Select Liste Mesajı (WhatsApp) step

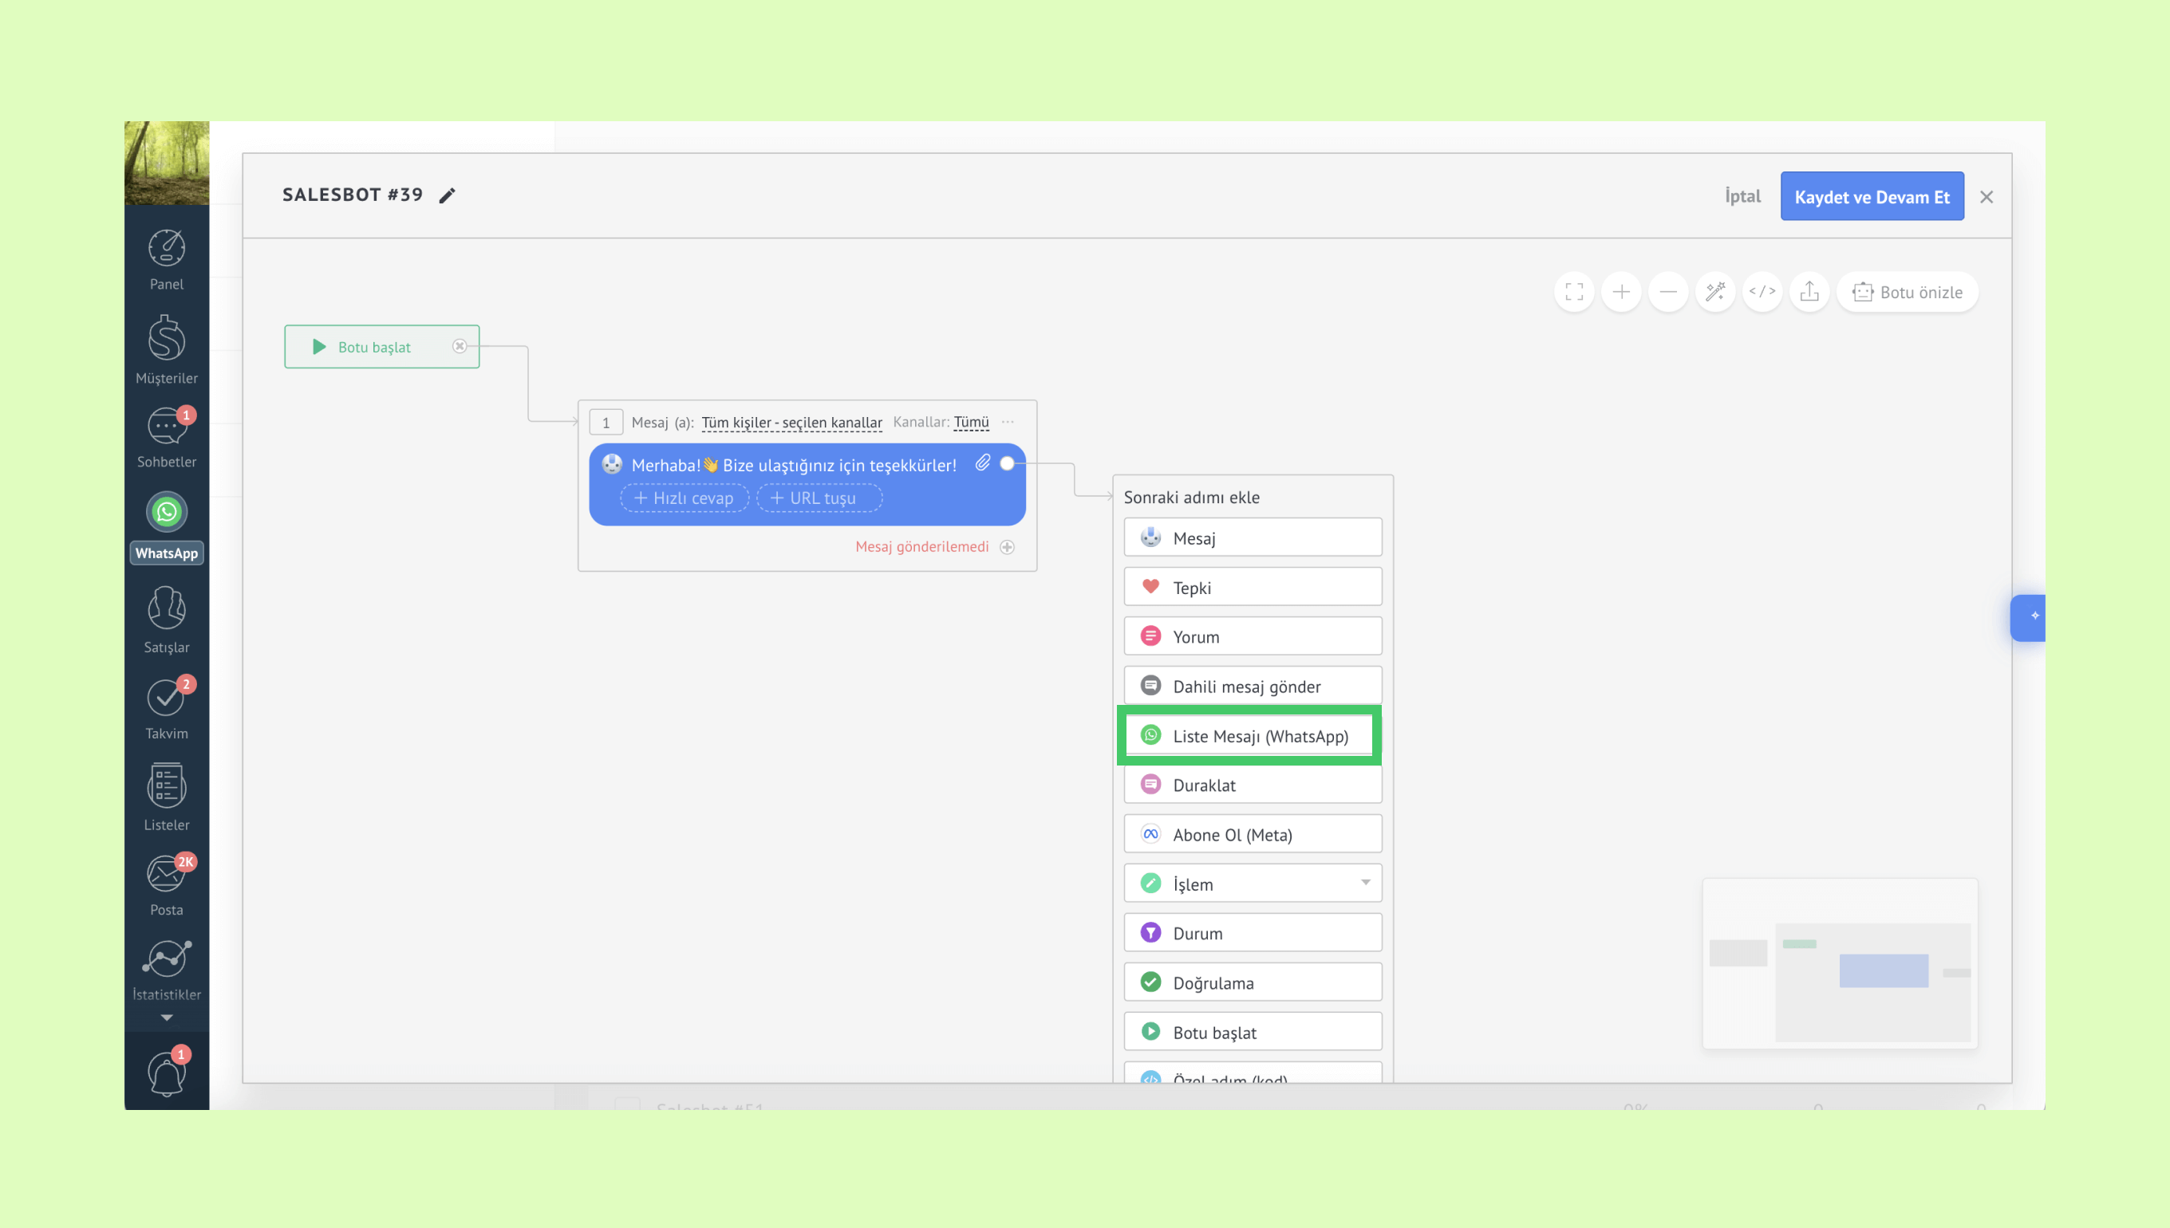(x=1252, y=735)
